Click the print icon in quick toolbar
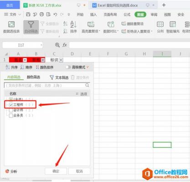This screenshot has width=190, height=182. click(x=41, y=15)
